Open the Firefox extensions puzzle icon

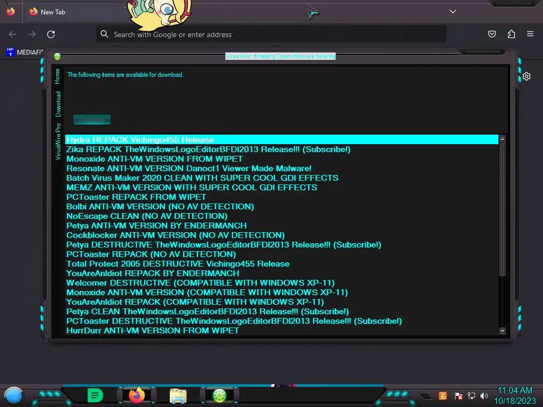[511, 34]
